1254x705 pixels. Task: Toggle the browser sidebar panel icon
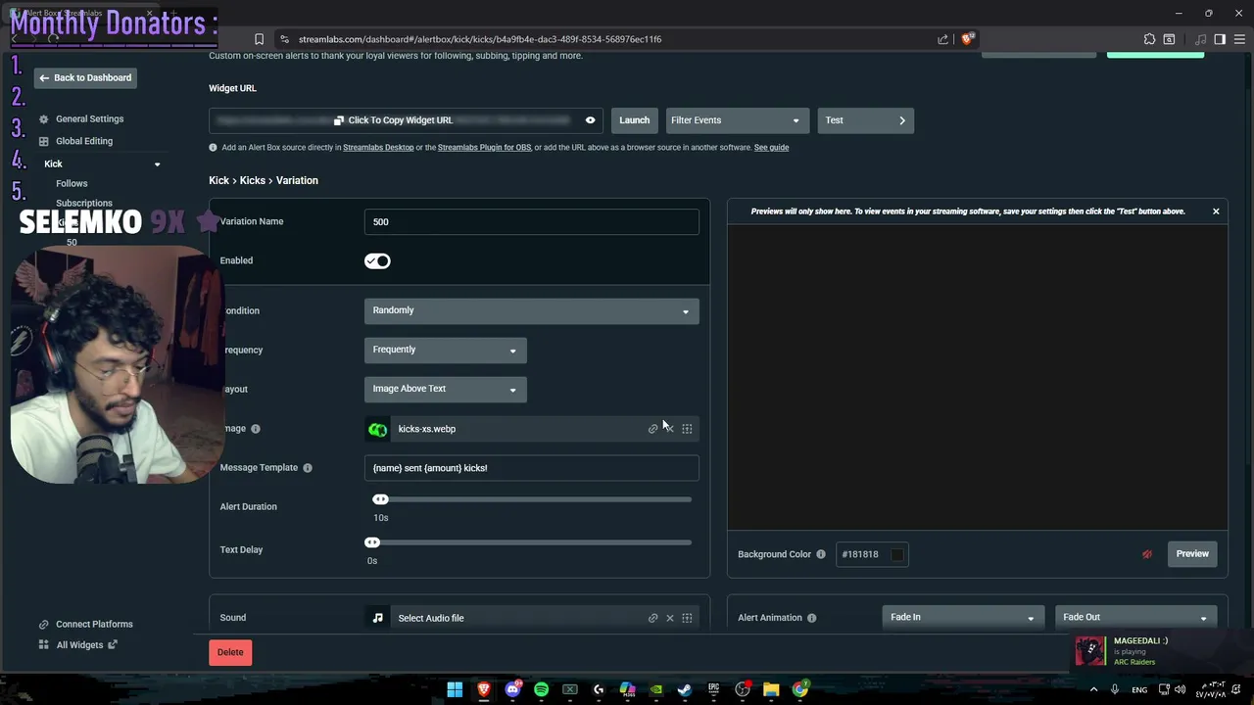(x=1220, y=39)
